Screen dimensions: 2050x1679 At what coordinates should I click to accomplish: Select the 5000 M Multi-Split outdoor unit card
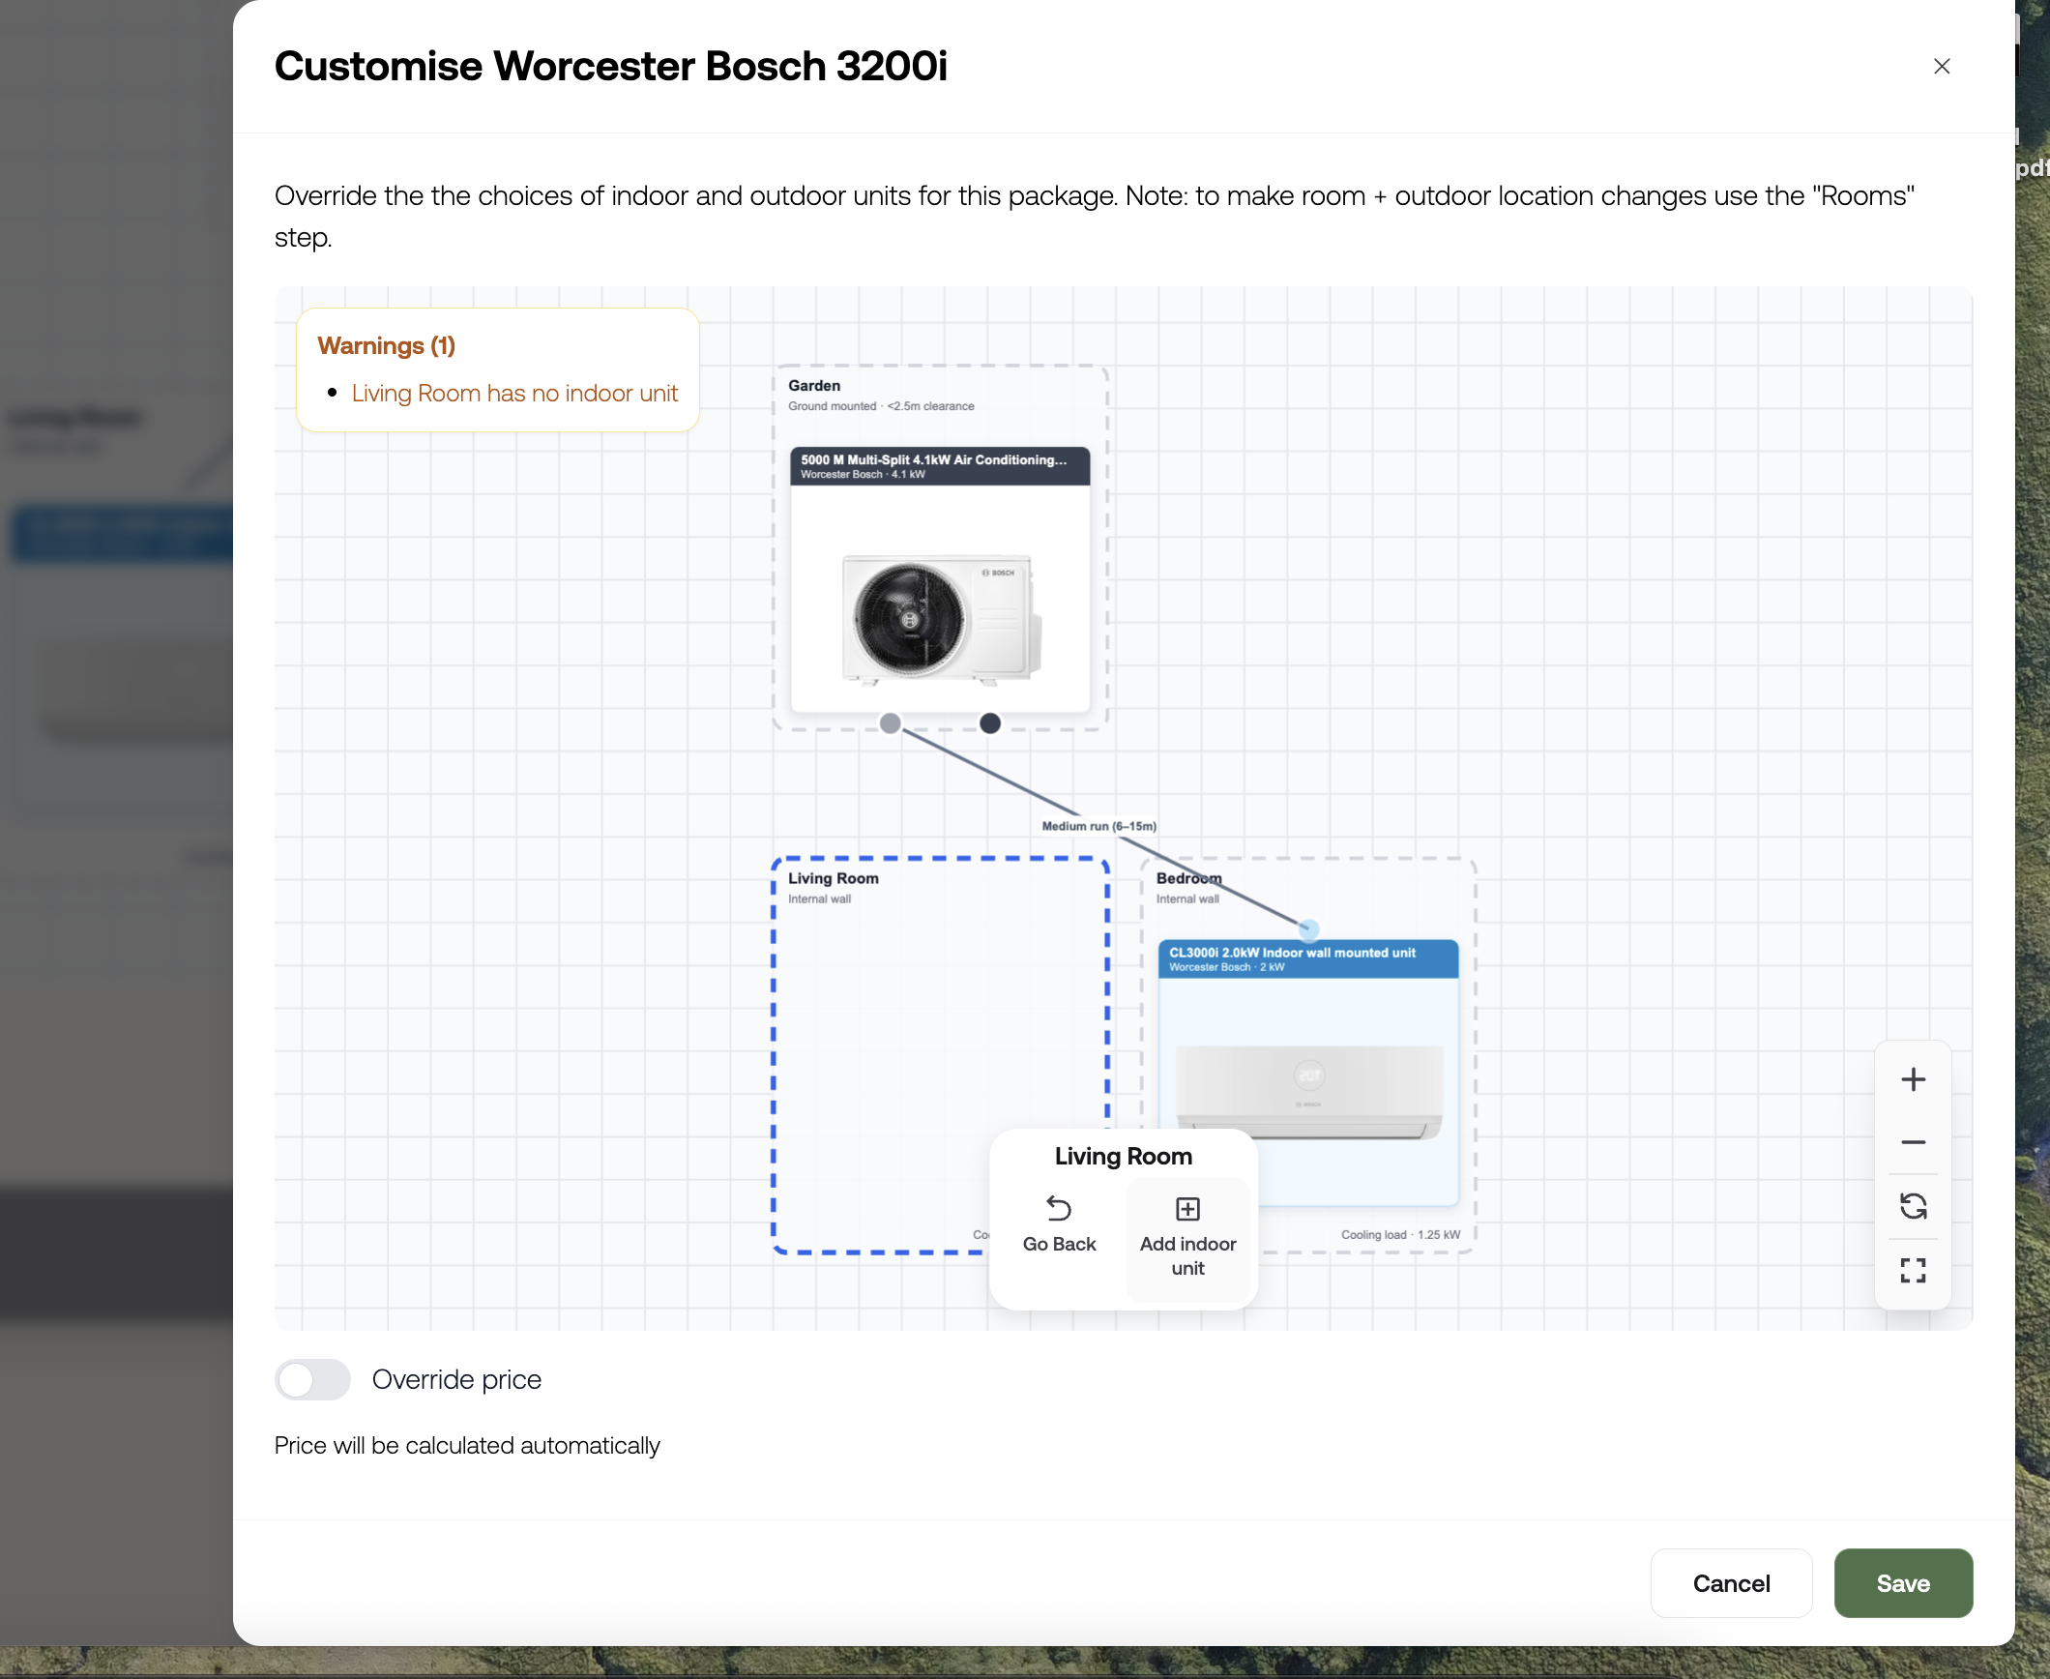coord(940,579)
